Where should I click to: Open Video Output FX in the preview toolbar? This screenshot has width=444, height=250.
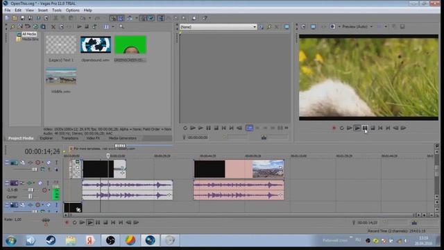[324, 26]
